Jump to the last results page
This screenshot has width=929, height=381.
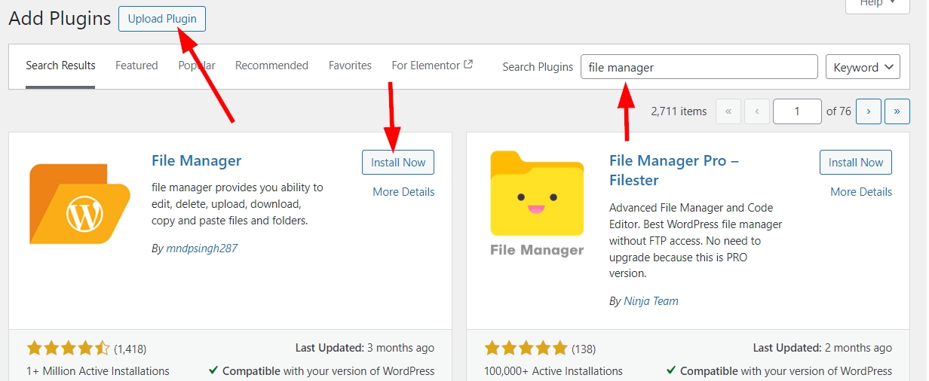click(x=897, y=111)
